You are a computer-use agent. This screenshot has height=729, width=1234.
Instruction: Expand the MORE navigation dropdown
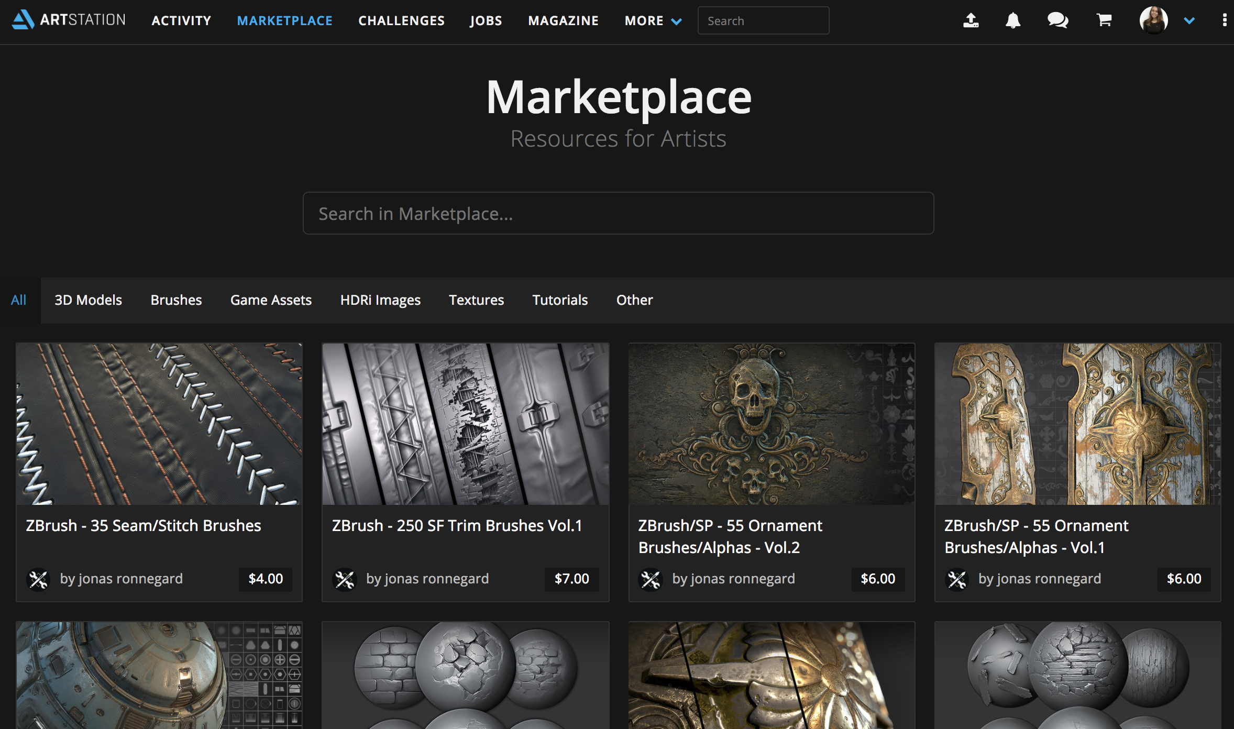(653, 21)
